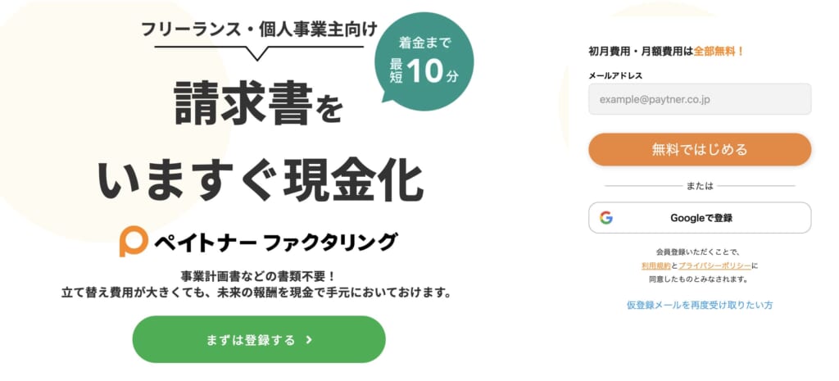Viewport: 839px width, 381px height.
Task: Click the 同意したものとみなされます notice text
Action: point(698,279)
